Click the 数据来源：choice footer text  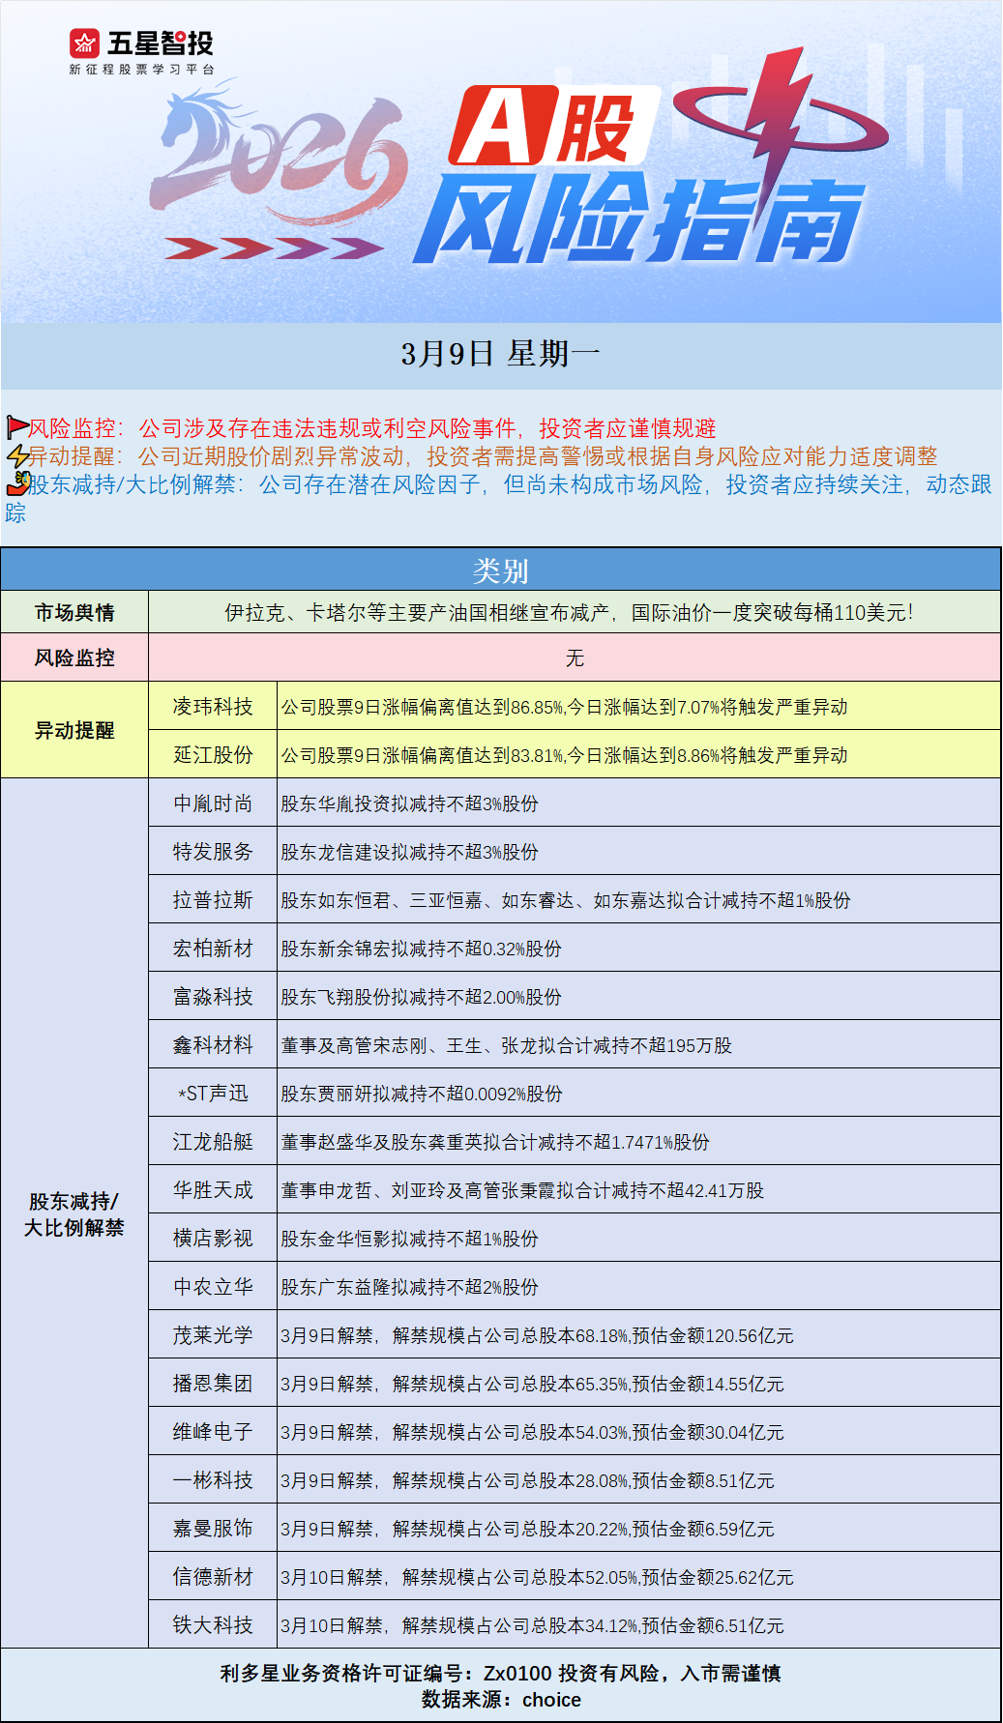tap(501, 1700)
